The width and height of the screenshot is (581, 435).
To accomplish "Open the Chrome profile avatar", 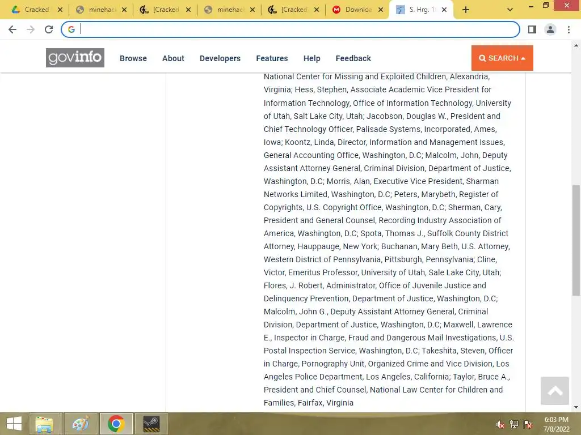I will click(550, 29).
